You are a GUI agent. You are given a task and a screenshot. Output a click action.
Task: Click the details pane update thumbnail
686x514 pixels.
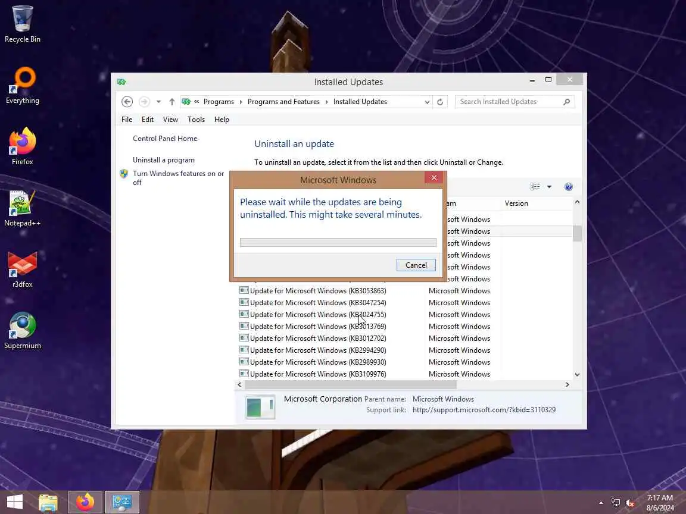pyautogui.click(x=260, y=407)
